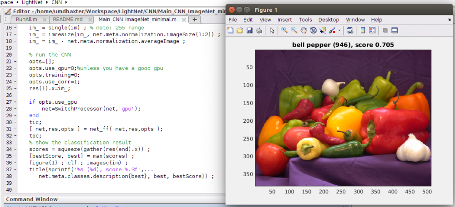
Task: Select the Main_CNN_ImageNet_minimal.m tab
Action: [x=137, y=19]
